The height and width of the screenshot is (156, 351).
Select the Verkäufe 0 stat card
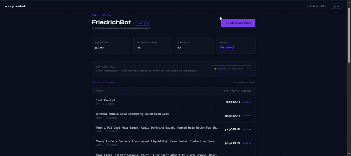(x=194, y=46)
